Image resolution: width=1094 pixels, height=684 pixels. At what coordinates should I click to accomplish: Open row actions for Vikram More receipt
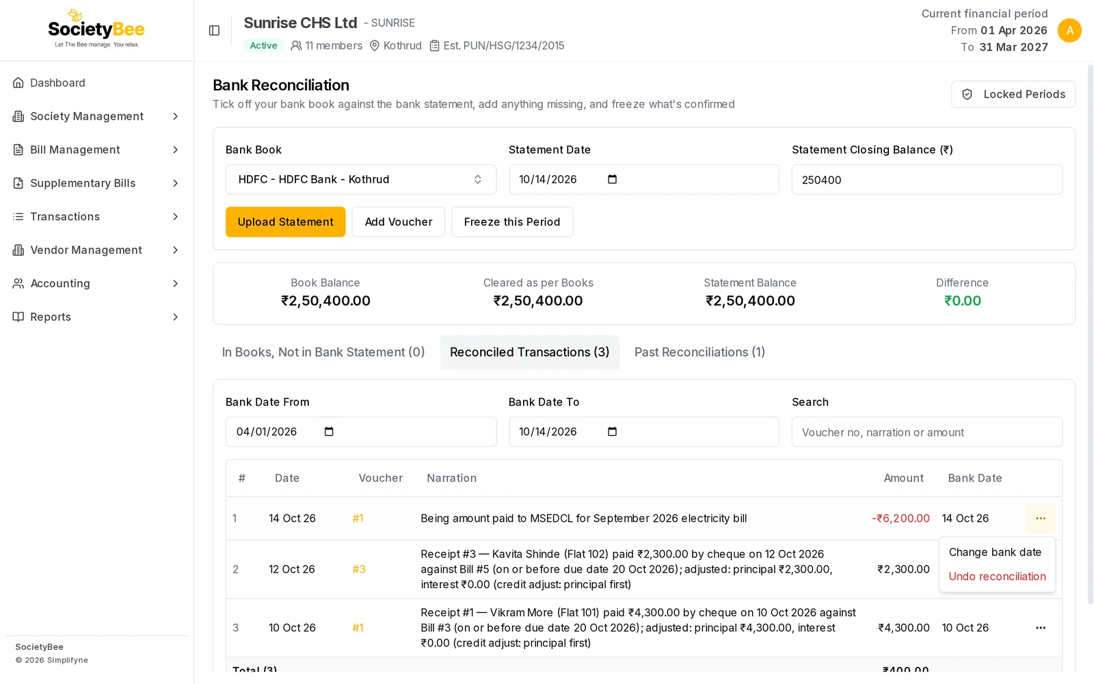(x=1040, y=628)
